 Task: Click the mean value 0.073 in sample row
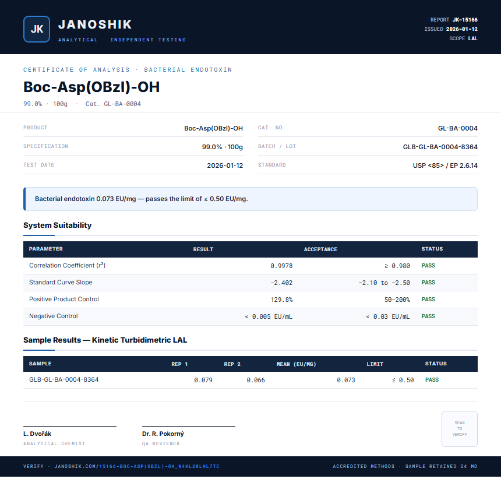(345, 380)
